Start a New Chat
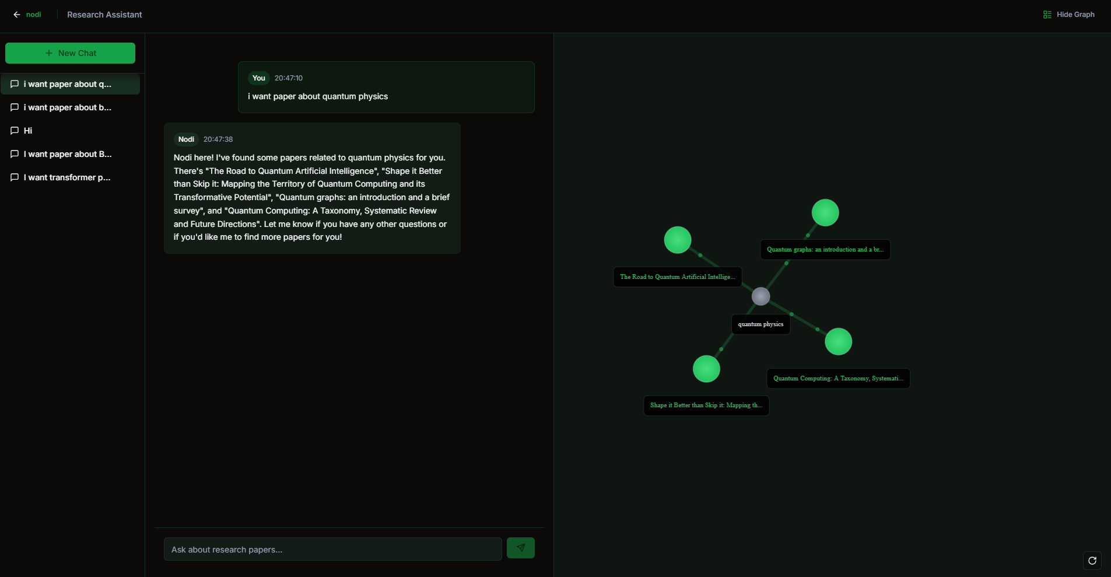Image resolution: width=1111 pixels, height=577 pixels. (70, 53)
